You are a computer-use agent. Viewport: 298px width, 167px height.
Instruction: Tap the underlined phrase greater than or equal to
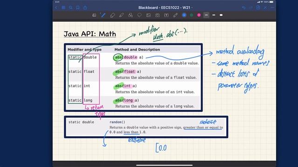[203, 128]
